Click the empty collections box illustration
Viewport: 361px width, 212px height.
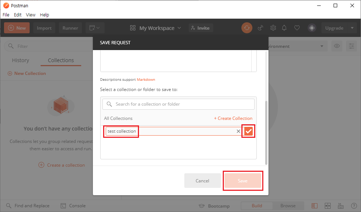tap(61, 105)
